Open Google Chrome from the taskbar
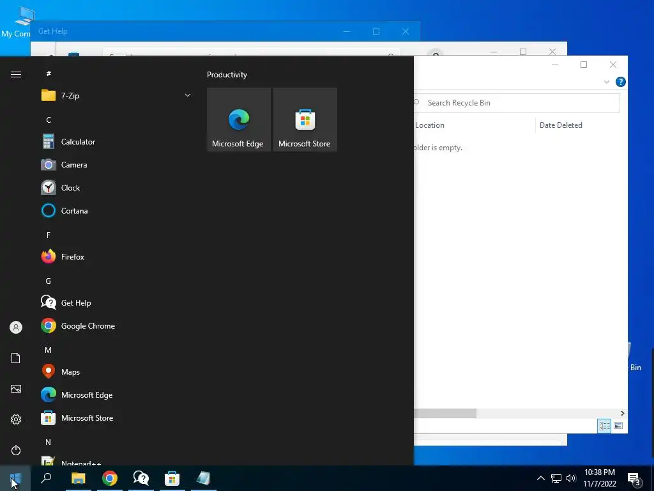 110,478
